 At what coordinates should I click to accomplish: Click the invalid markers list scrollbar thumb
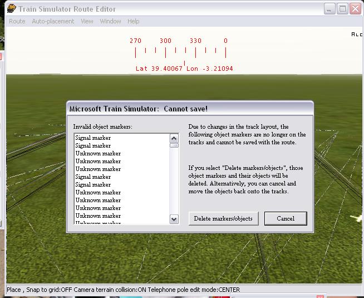click(x=174, y=145)
